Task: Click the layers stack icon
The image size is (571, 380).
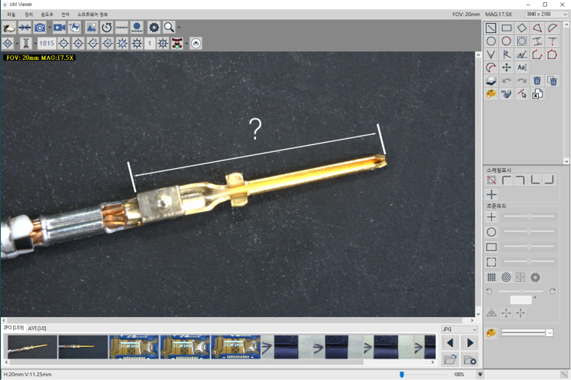Action: 491,81
